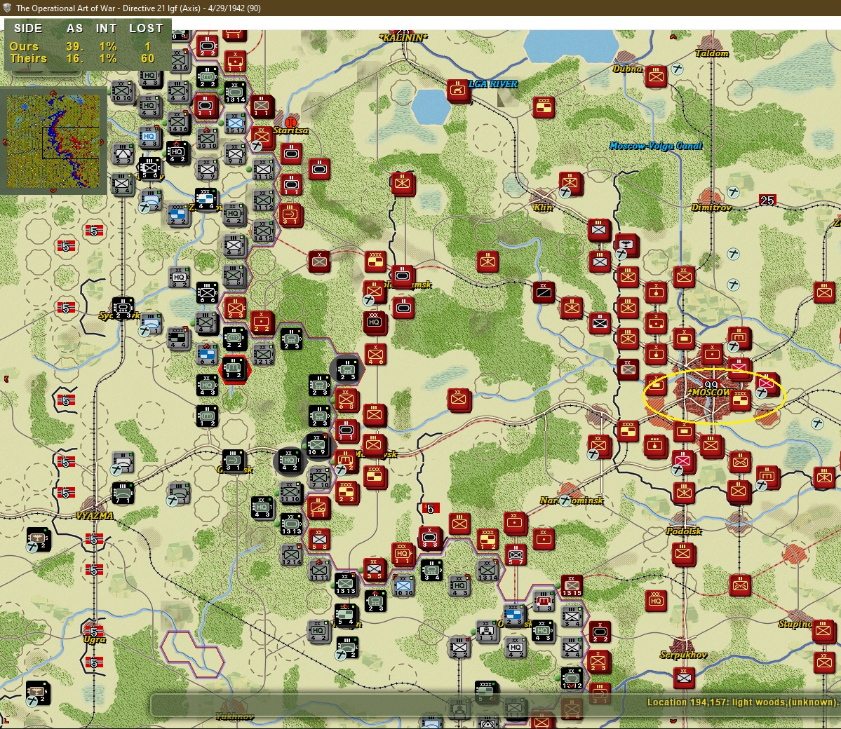Image resolution: width=841 pixels, height=729 pixels.
Task: Select German armored 2-3 unit in gray circle
Action: [347, 369]
